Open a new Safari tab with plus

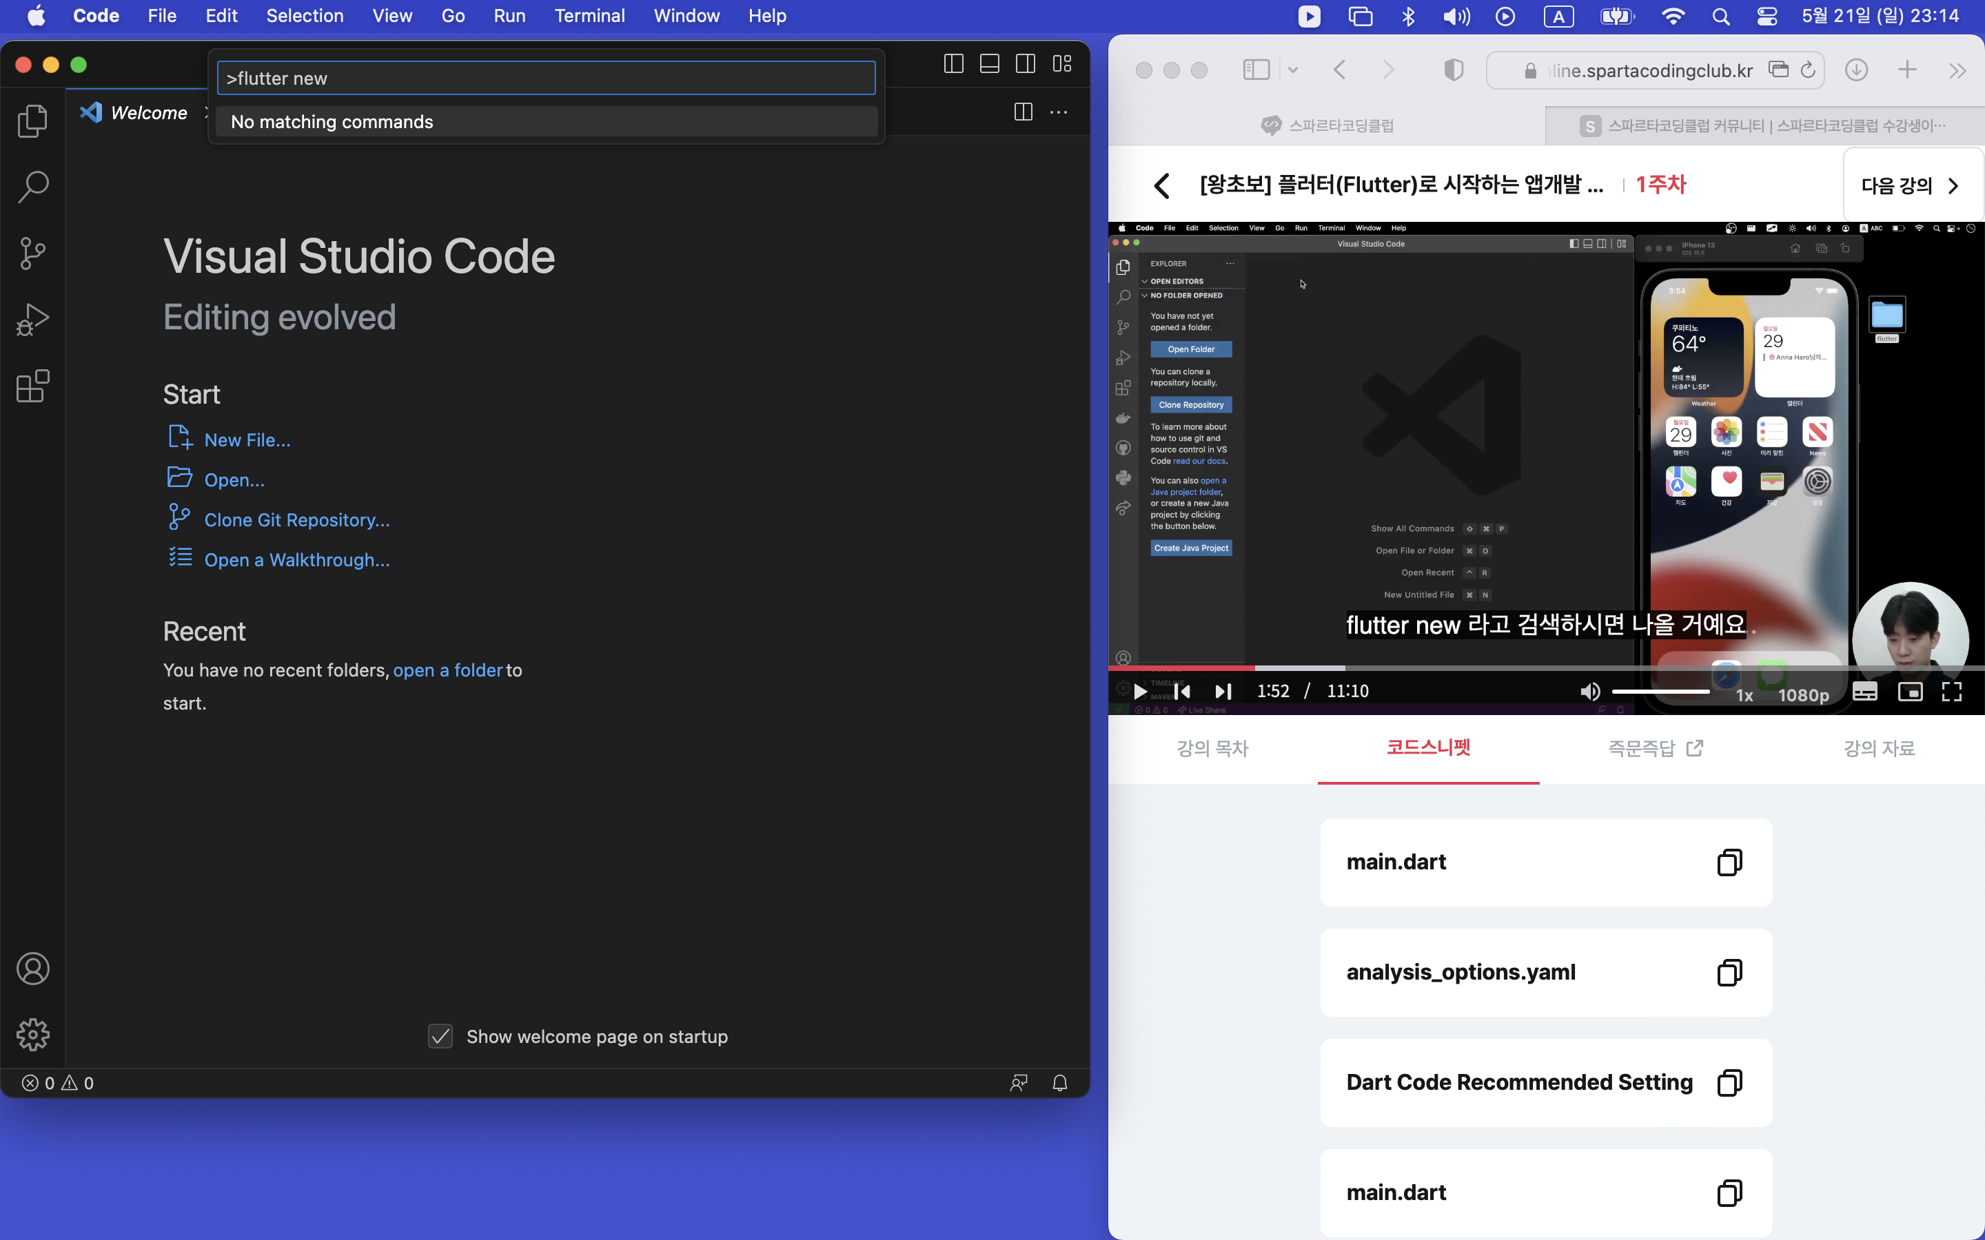[x=1907, y=70]
